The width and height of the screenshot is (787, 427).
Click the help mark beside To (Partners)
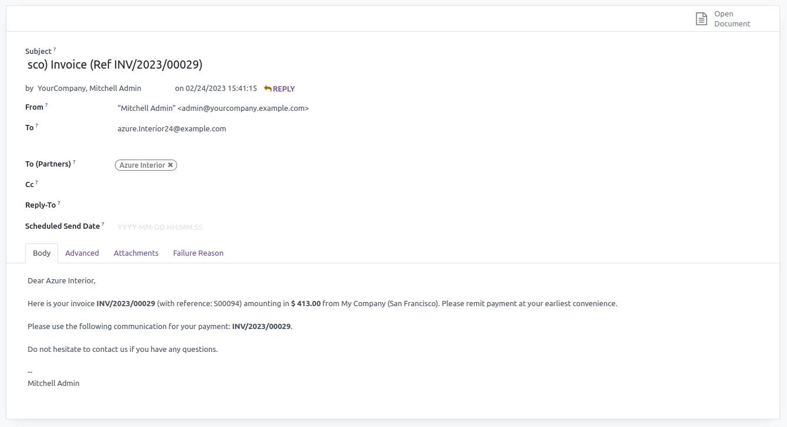74,162
